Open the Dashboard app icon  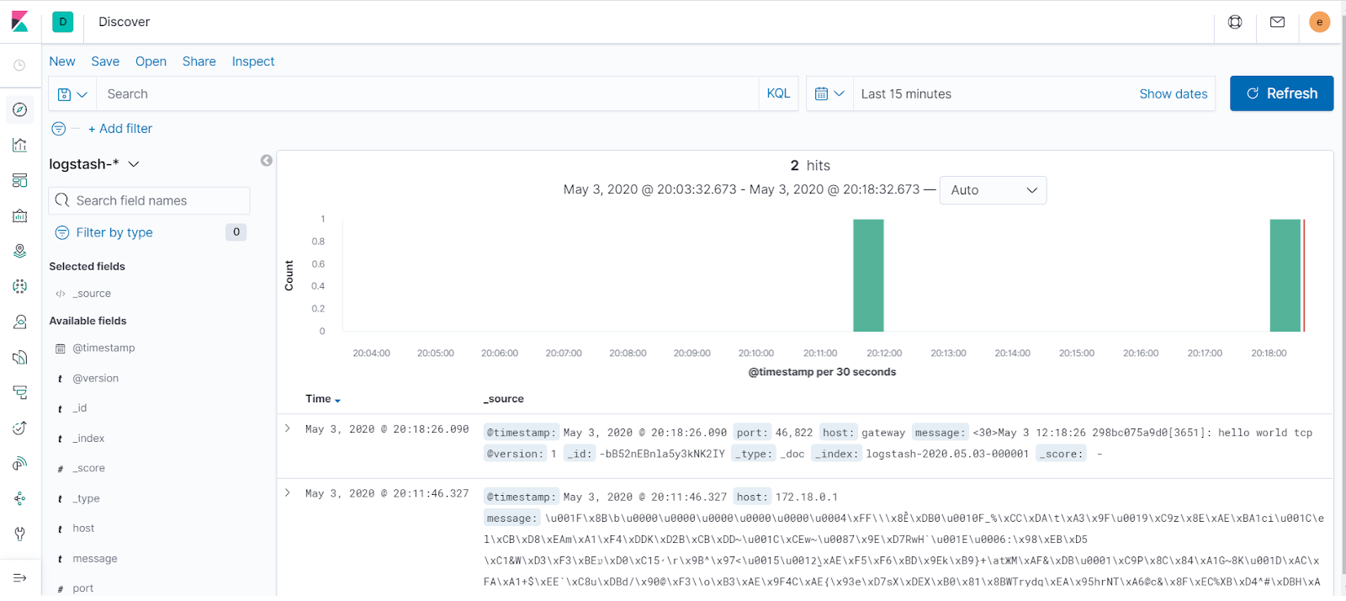pyautogui.click(x=20, y=180)
